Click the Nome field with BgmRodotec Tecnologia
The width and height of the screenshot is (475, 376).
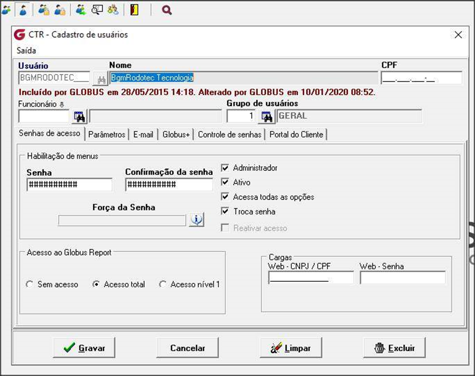point(243,78)
